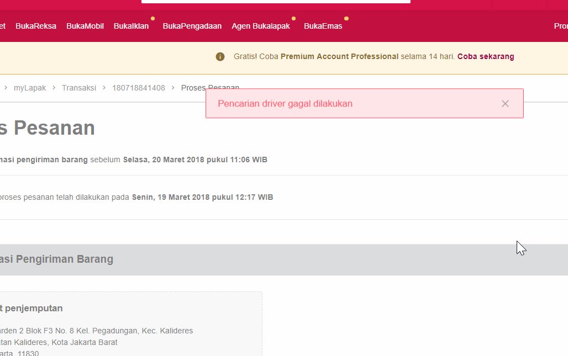Viewport: 568px width, 356px height.
Task: Click the 'Selasa, 20 Maret 2018' deadline text
Action: point(195,160)
